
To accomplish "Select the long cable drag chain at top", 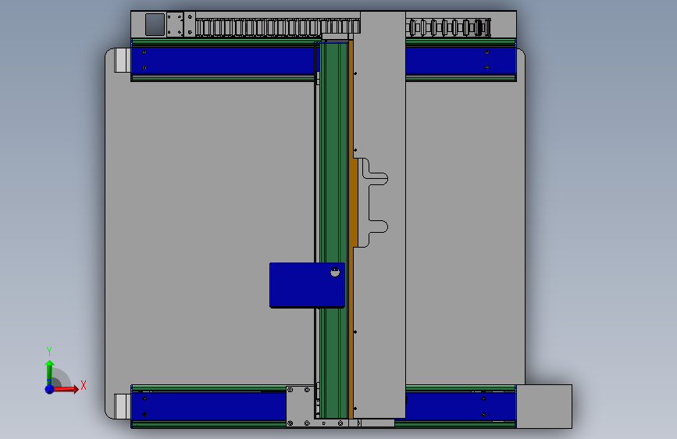I will click(x=278, y=27).
